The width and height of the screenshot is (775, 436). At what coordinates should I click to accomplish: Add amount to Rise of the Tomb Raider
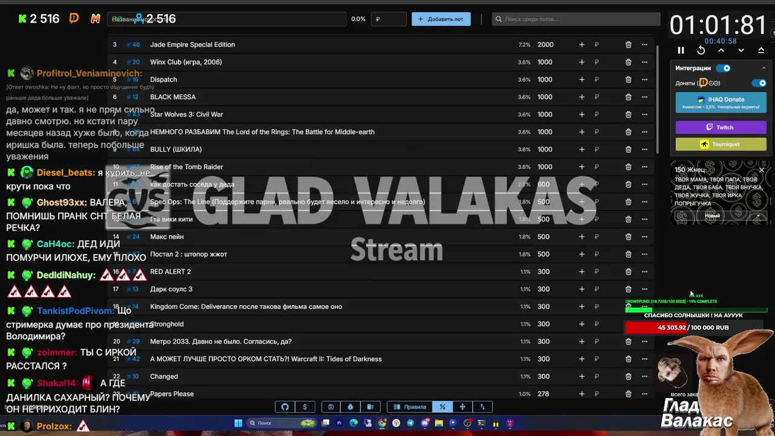click(x=582, y=167)
